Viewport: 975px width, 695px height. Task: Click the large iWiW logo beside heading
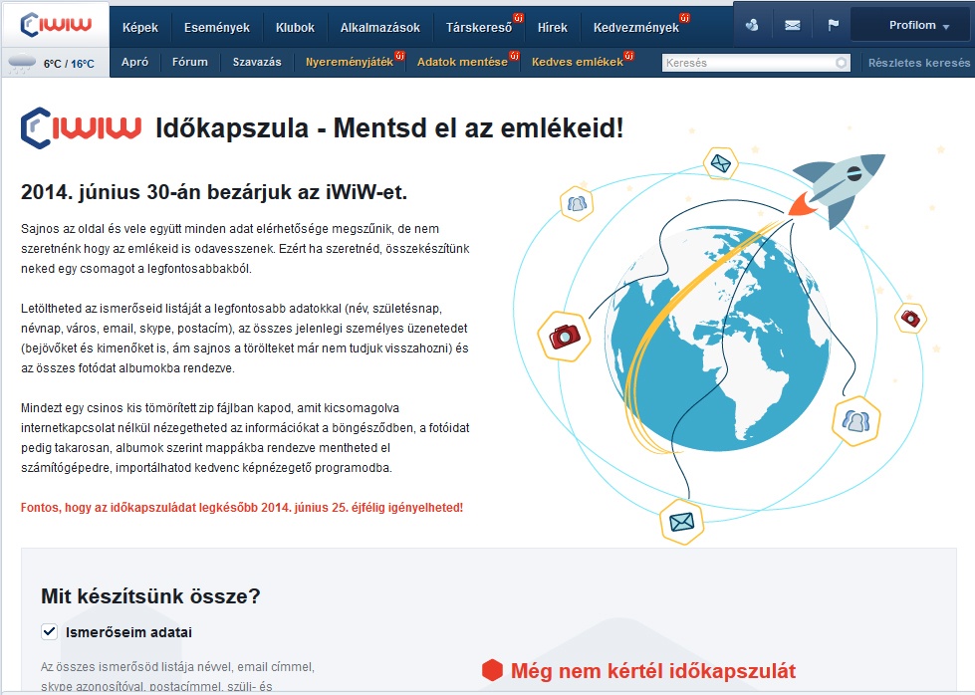tap(81, 128)
